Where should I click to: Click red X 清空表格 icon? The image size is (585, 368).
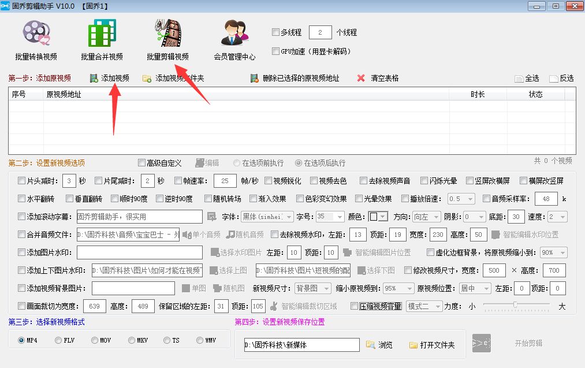pyautogui.click(x=361, y=78)
